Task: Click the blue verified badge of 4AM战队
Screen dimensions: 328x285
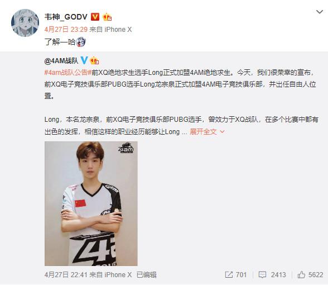Action: [x=84, y=60]
